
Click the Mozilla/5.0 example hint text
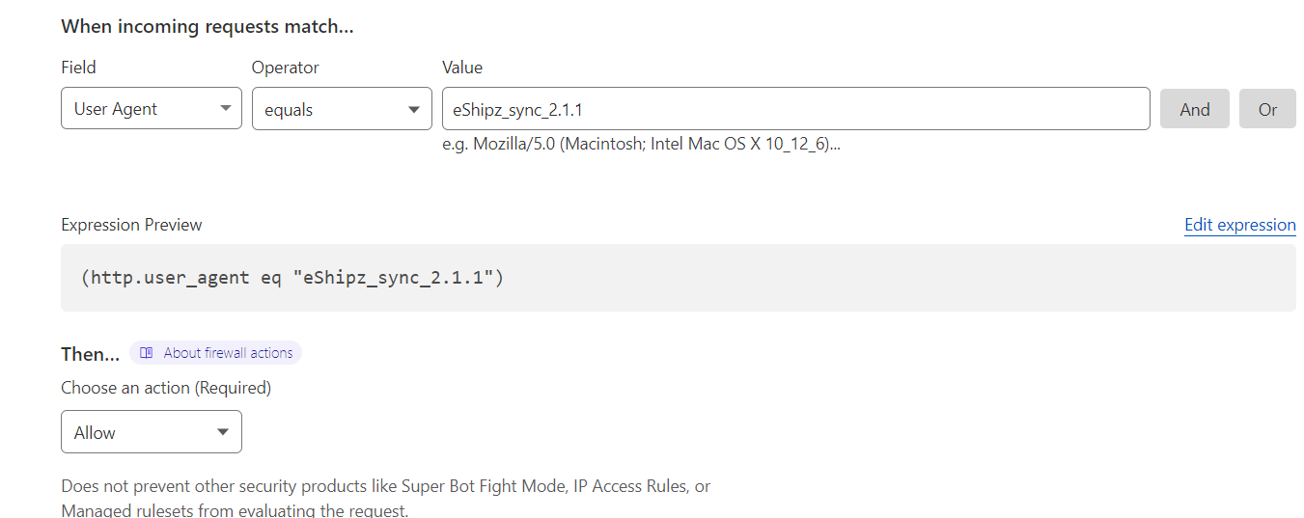tap(642, 145)
